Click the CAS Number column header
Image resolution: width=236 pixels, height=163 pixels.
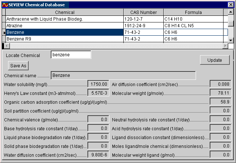point(144,12)
